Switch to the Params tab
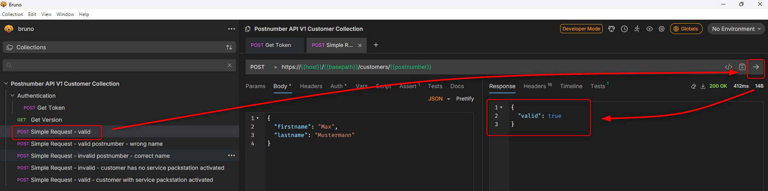768x191 pixels. pos(256,86)
